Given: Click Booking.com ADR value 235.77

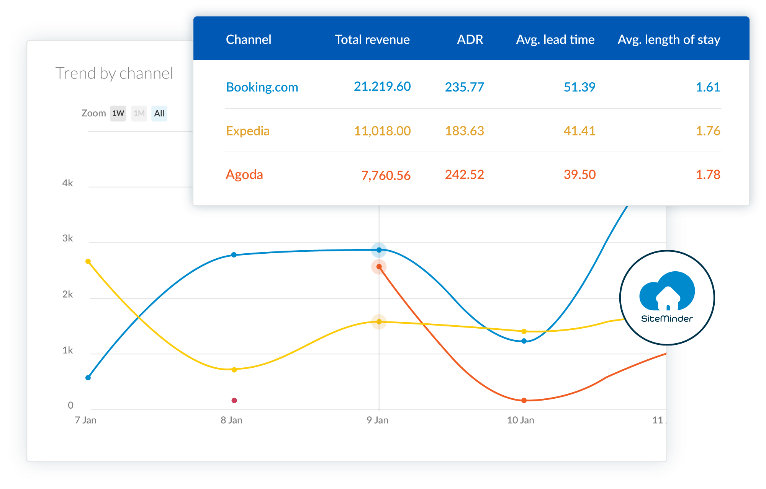Looking at the screenshot, I should click(x=464, y=87).
